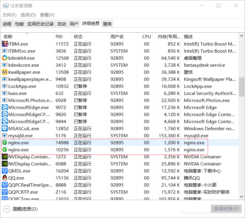Click description 壁纸
The height and width of the screenshot is (218, 245).
[188, 72]
